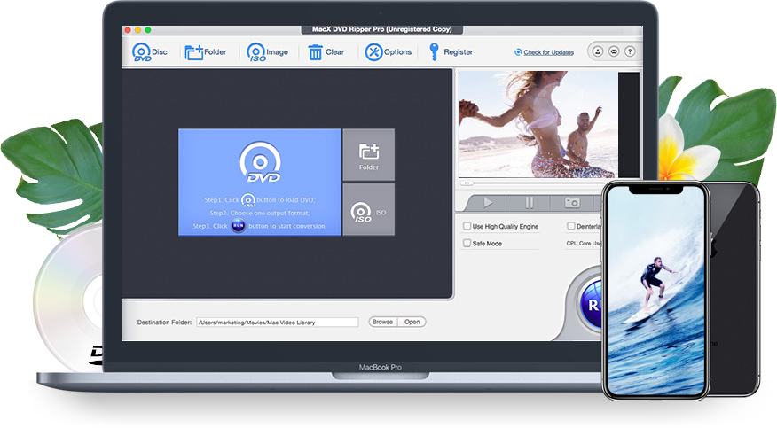Close the window with red button
This screenshot has height=428, width=777.
coord(128,30)
